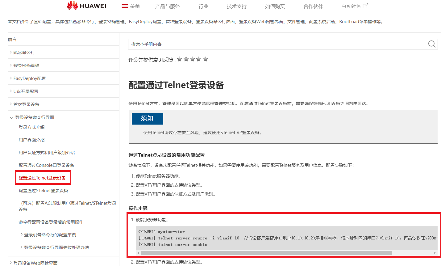Screen dimensions: 441x266
Task: Click the 配置通过Telnet登录设备 page heading
Action: coord(176,85)
